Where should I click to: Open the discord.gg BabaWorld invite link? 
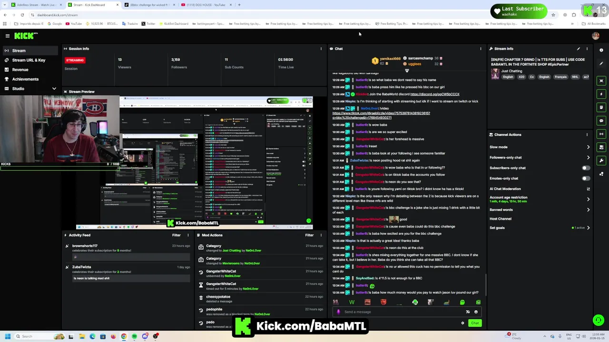click(x=435, y=94)
